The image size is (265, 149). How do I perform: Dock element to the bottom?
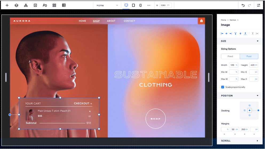250,115
